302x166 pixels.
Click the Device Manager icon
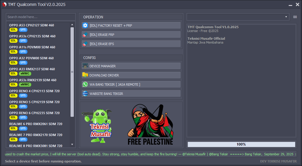click(x=85, y=66)
